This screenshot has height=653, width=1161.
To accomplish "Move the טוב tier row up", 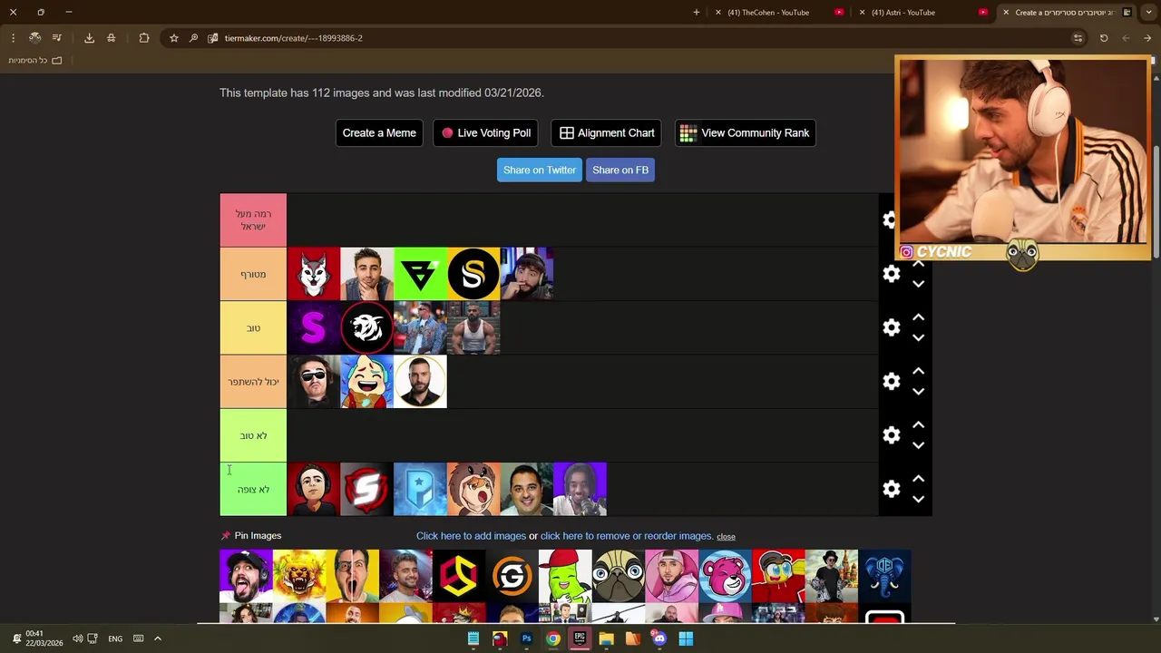I will tap(918, 317).
